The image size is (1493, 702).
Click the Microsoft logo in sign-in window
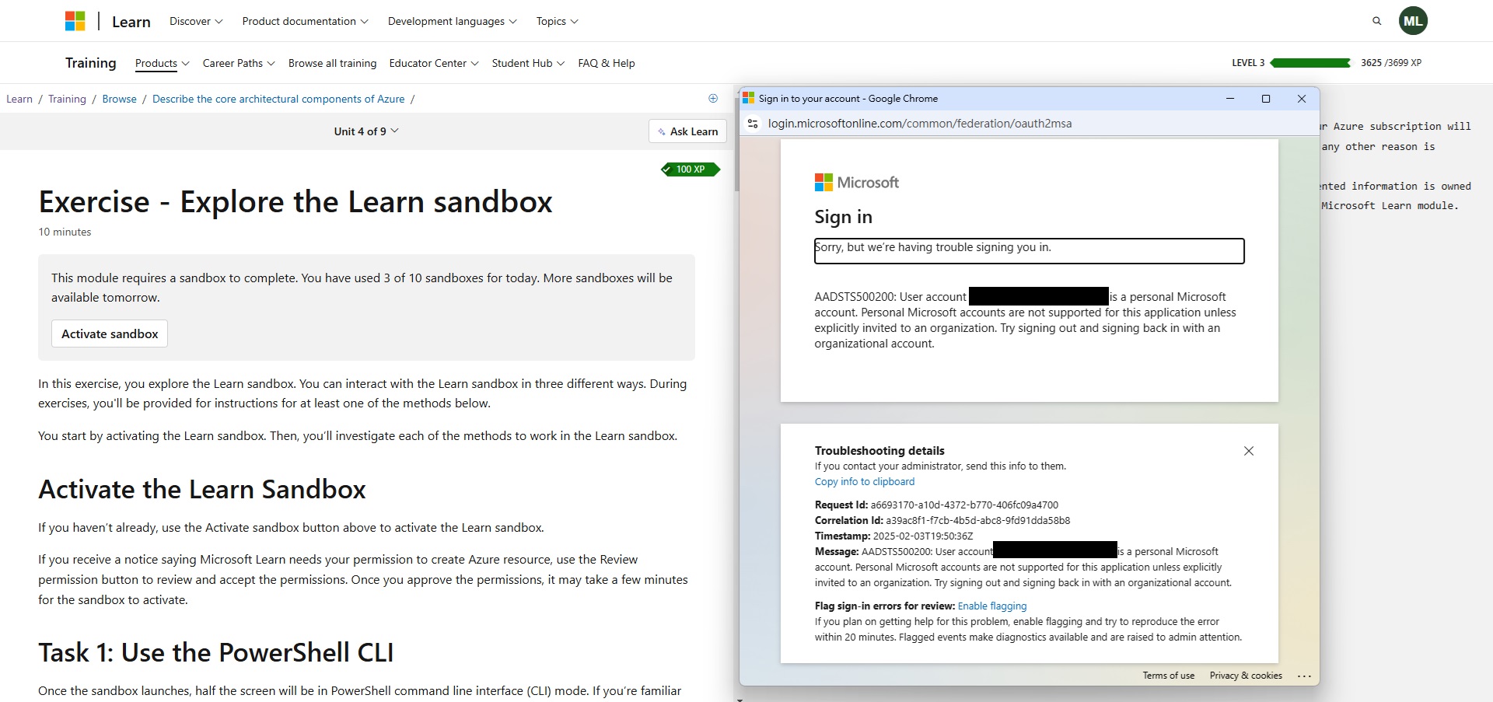[856, 183]
